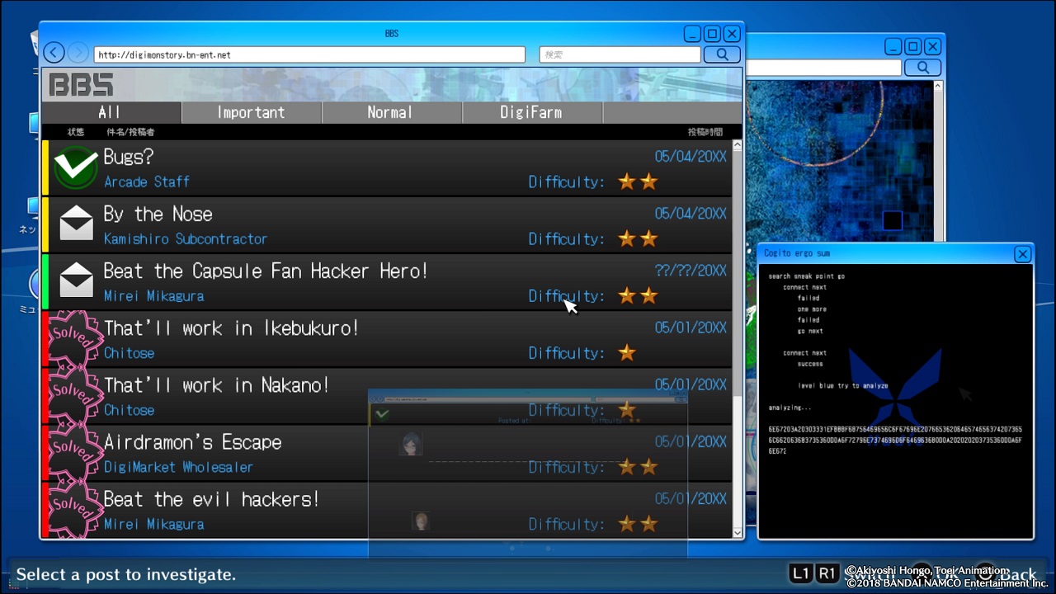Click the BBS search text field
Viewport: 1056px width, 594px height.
[x=619, y=54]
